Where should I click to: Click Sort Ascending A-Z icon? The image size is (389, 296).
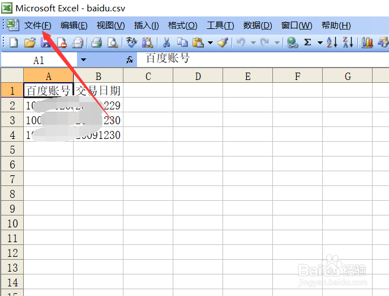[332, 43]
